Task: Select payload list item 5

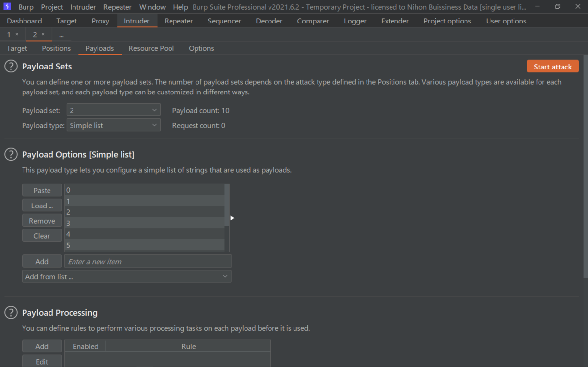Action: [145, 245]
